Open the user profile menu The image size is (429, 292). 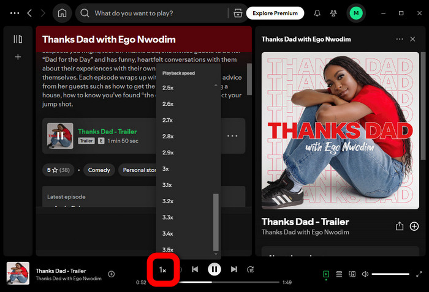pyautogui.click(x=355, y=13)
